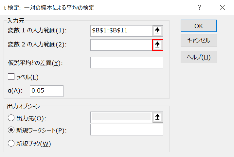Close the t 検定 dialog
The image size is (234, 157).
[222, 7]
